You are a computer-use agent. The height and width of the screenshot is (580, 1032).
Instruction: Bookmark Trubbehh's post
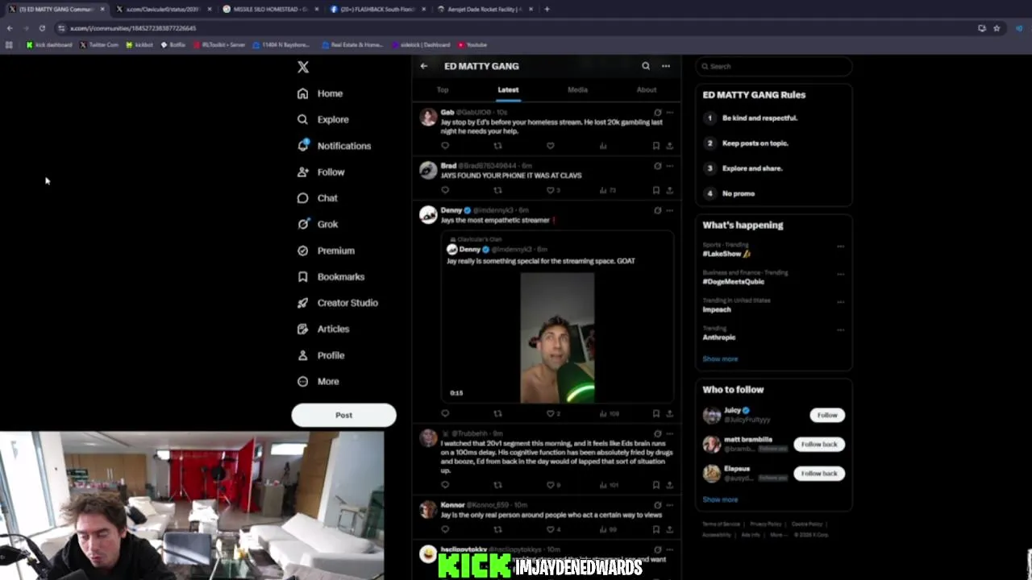(x=655, y=485)
